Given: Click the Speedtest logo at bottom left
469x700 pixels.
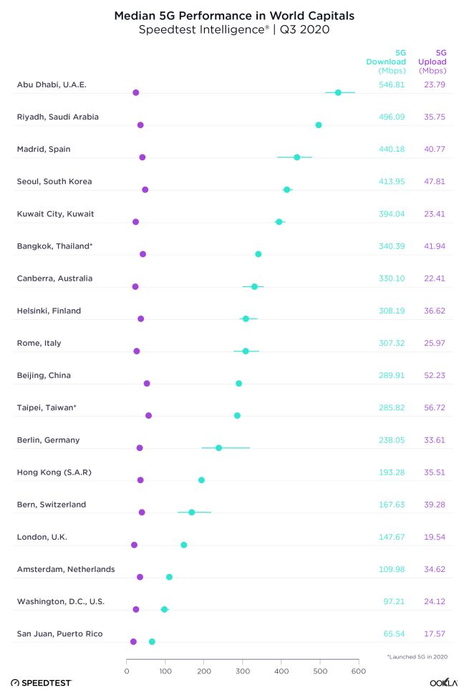Looking at the screenshot, I should pos(42,683).
